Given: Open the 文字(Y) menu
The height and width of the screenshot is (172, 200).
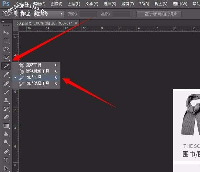Looking at the screenshot, I should tap(92, 4).
